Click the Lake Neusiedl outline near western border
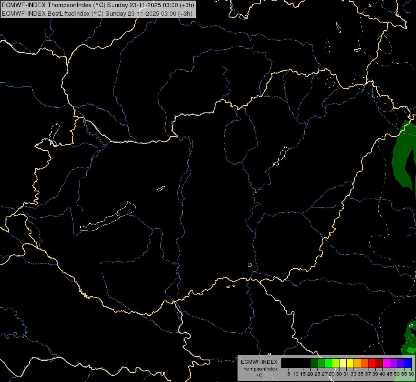Image resolution: width=416 pixels, height=382 pixels. coord(54,135)
